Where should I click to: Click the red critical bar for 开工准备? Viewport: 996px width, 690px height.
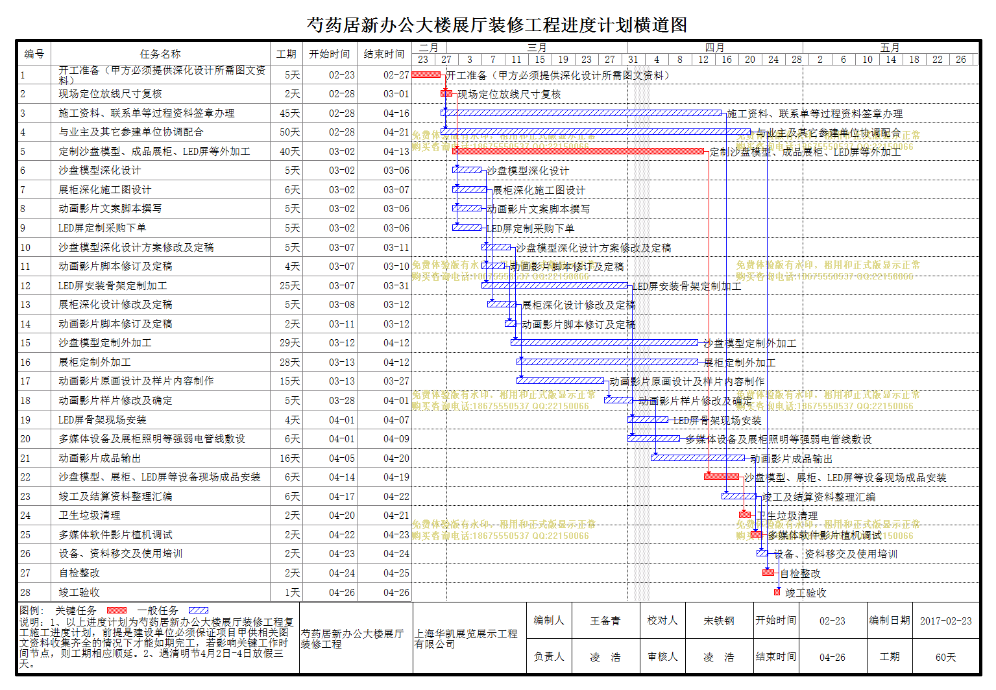(426, 75)
